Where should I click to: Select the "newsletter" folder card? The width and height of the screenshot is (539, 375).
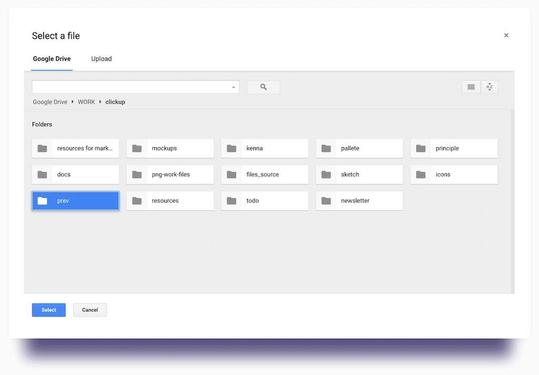point(358,200)
